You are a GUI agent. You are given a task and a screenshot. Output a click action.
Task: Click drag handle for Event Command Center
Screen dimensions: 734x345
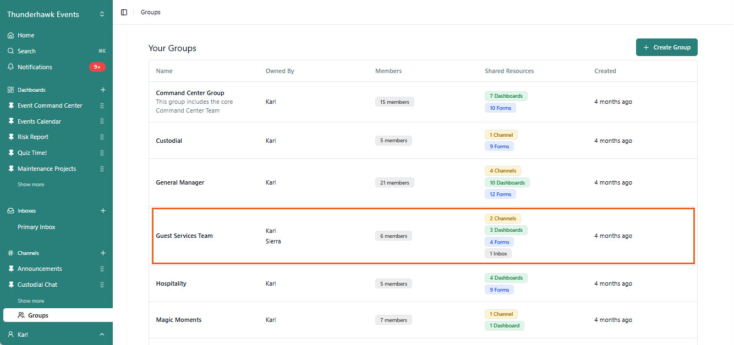click(102, 105)
